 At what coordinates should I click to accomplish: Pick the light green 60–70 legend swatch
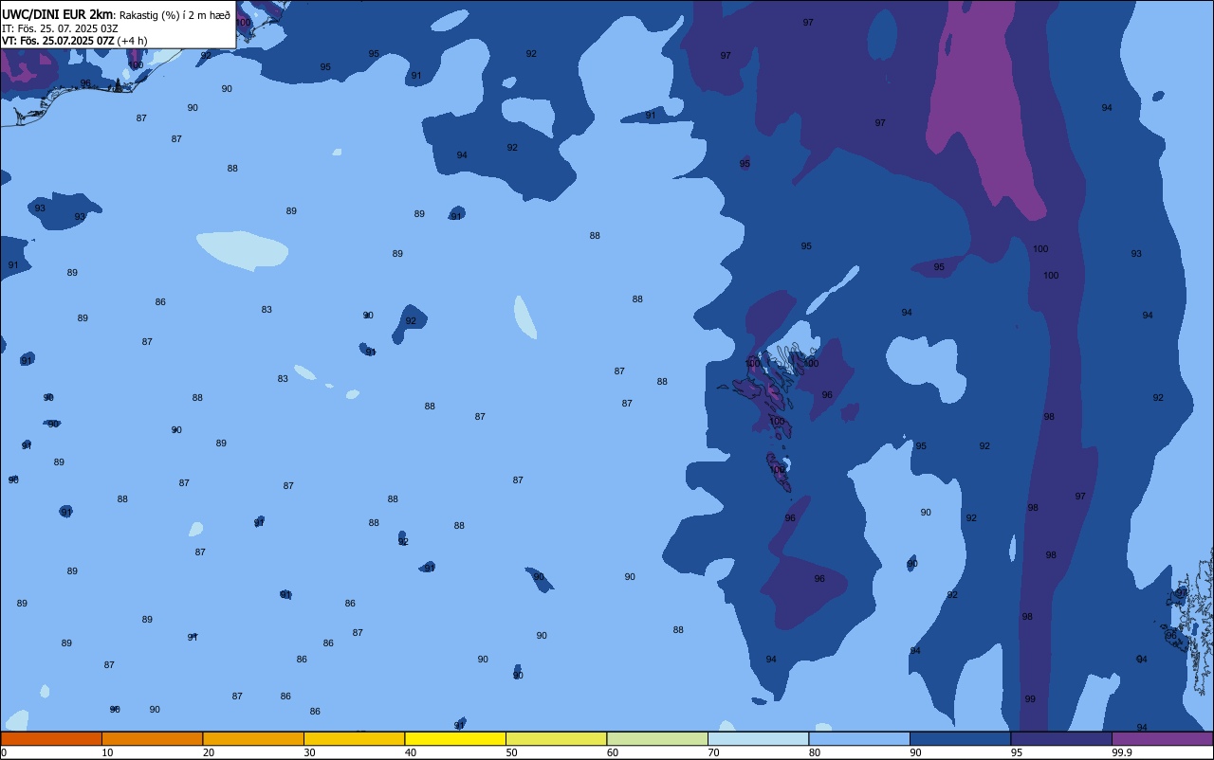pyautogui.click(x=657, y=738)
